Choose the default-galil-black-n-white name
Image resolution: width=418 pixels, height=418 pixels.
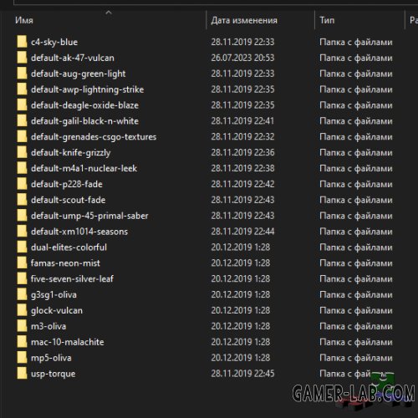click(84, 121)
